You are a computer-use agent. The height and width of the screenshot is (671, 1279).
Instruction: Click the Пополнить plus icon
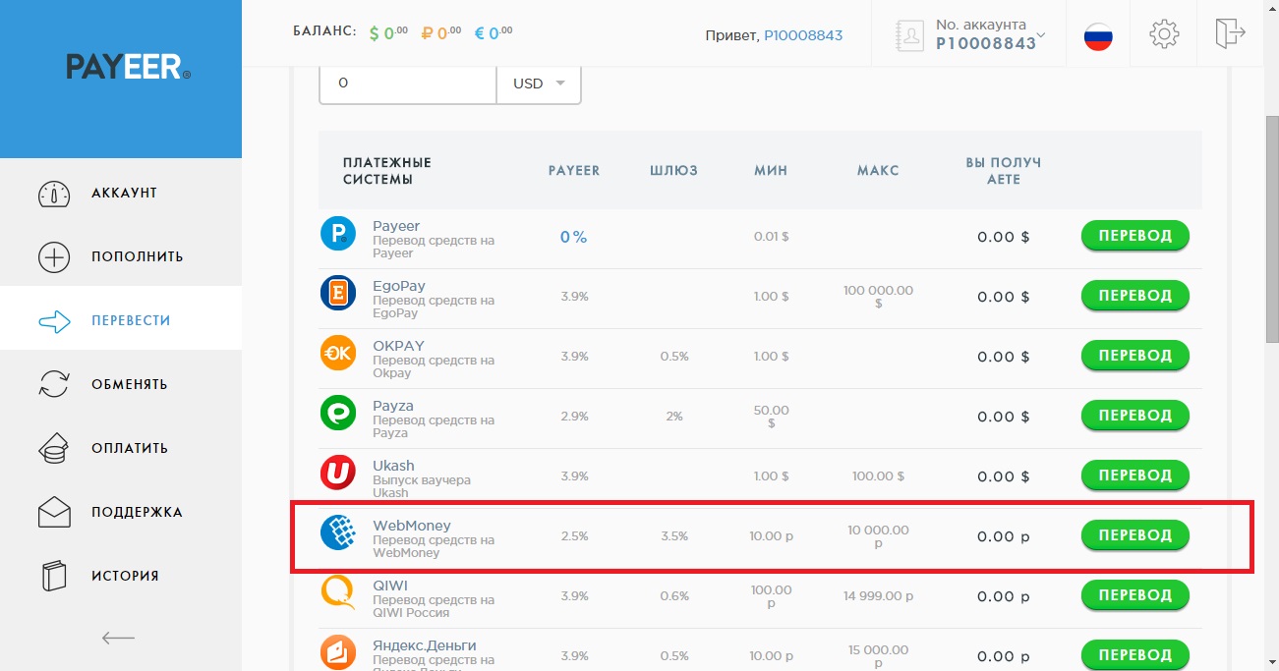[54, 257]
